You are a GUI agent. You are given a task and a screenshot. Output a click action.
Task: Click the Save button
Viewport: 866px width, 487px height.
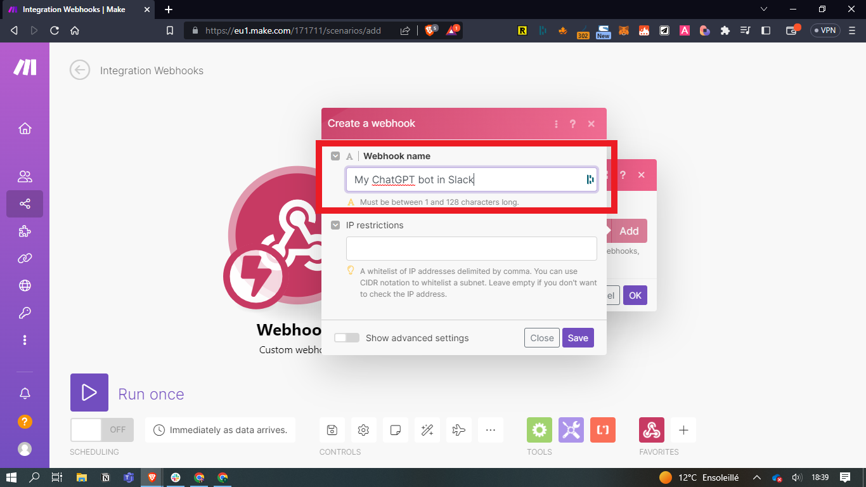578,338
